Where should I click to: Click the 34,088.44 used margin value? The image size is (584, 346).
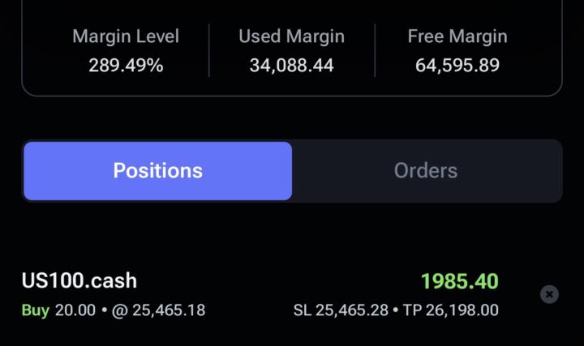tap(291, 66)
